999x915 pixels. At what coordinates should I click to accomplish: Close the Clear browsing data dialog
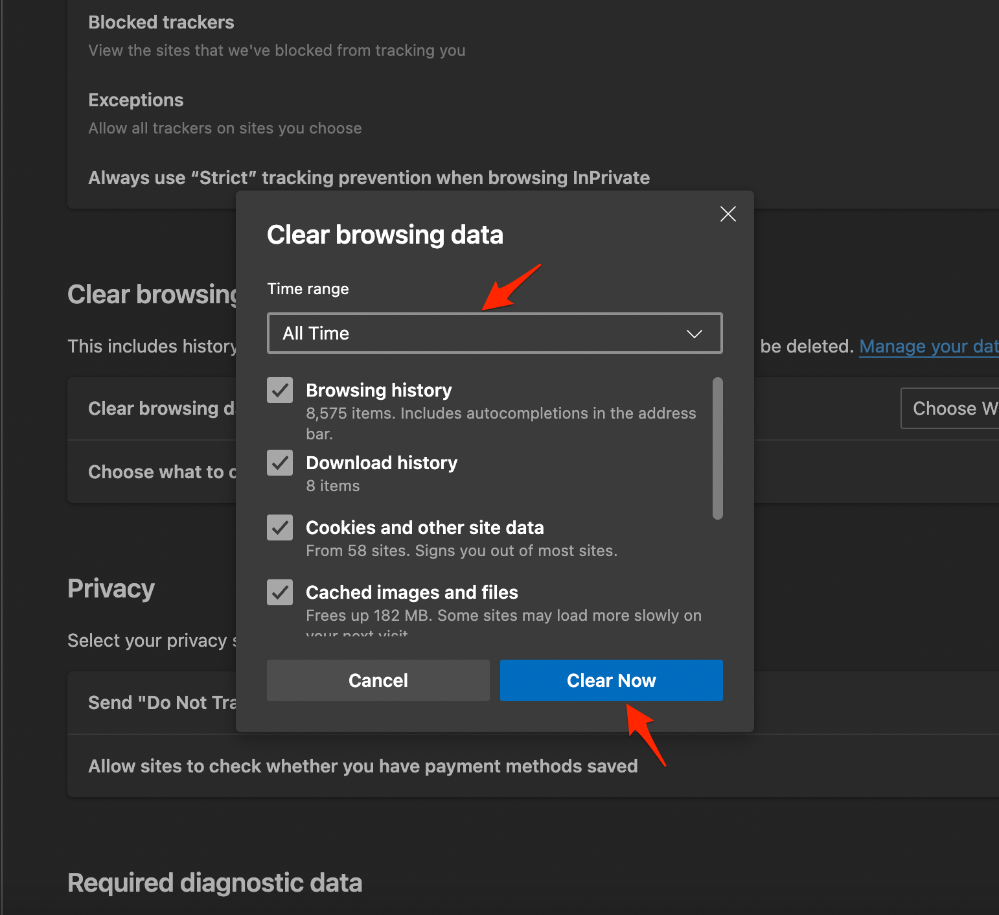pos(728,214)
